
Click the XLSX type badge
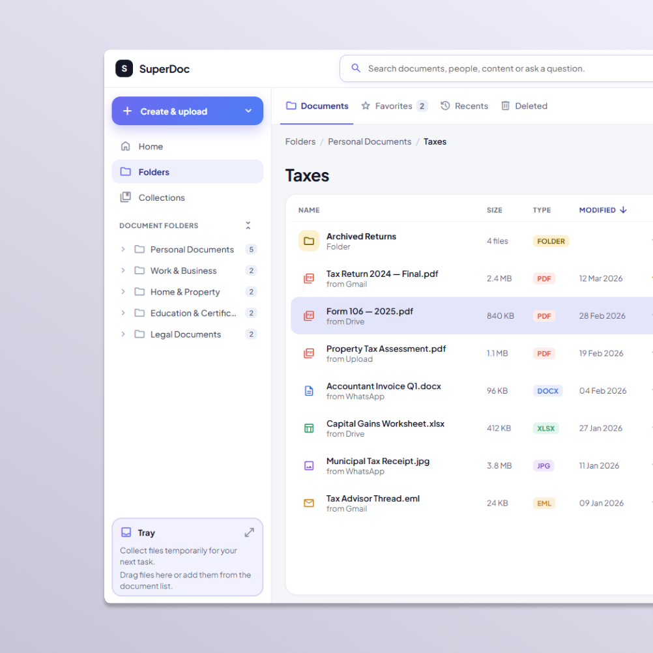pos(546,429)
